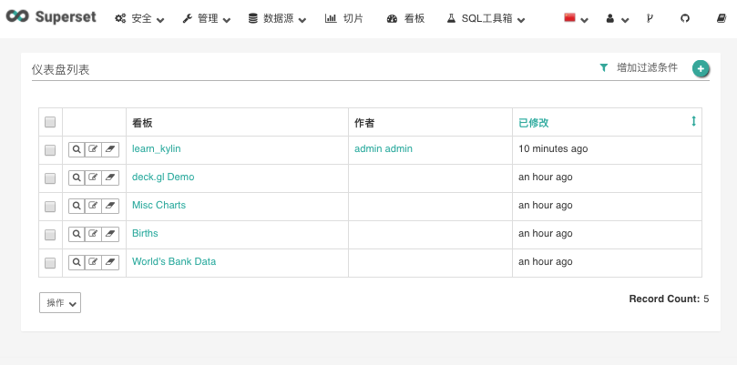Viewport: 737px width, 365px height.
Task: Open the Misc Charts dashboard link
Action: pos(159,206)
